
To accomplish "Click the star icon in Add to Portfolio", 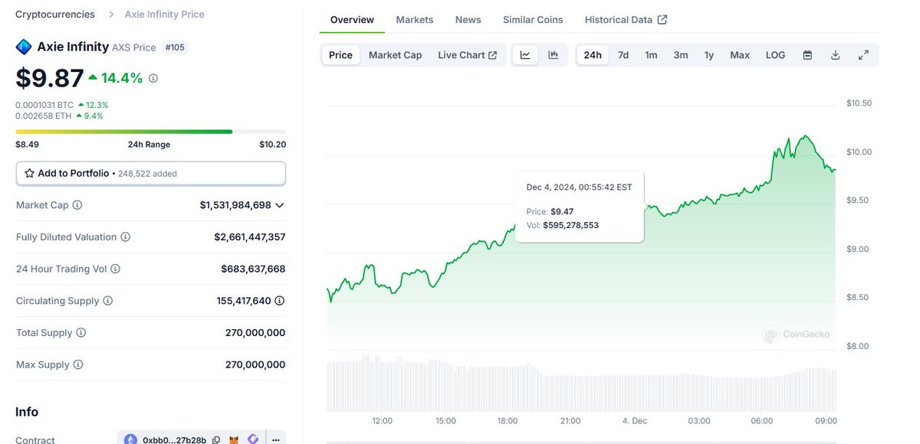I will tap(29, 174).
